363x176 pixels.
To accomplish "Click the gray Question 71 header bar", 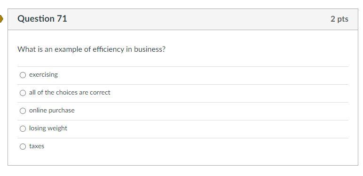I will (183, 19).
